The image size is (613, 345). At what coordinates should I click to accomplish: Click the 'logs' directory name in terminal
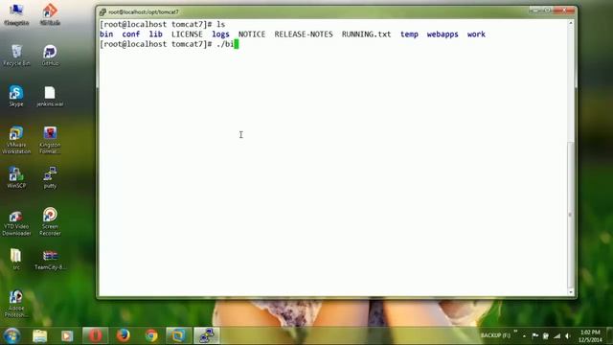click(x=220, y=34)
